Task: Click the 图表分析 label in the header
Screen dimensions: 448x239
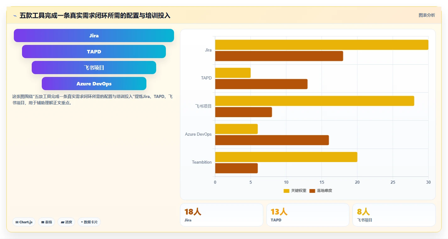Action: coord(427,15)
